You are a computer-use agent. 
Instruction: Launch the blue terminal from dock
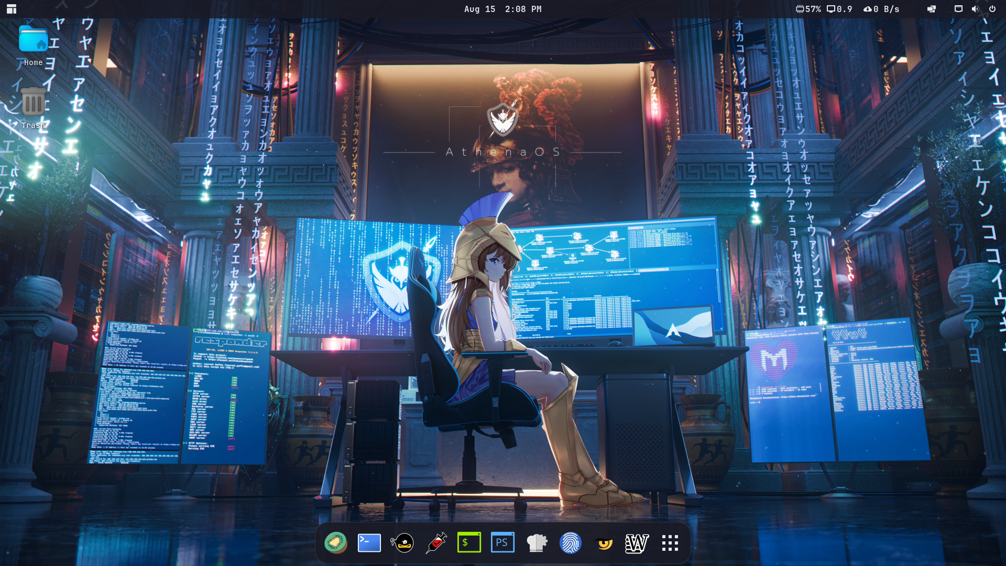coord(369,543)
